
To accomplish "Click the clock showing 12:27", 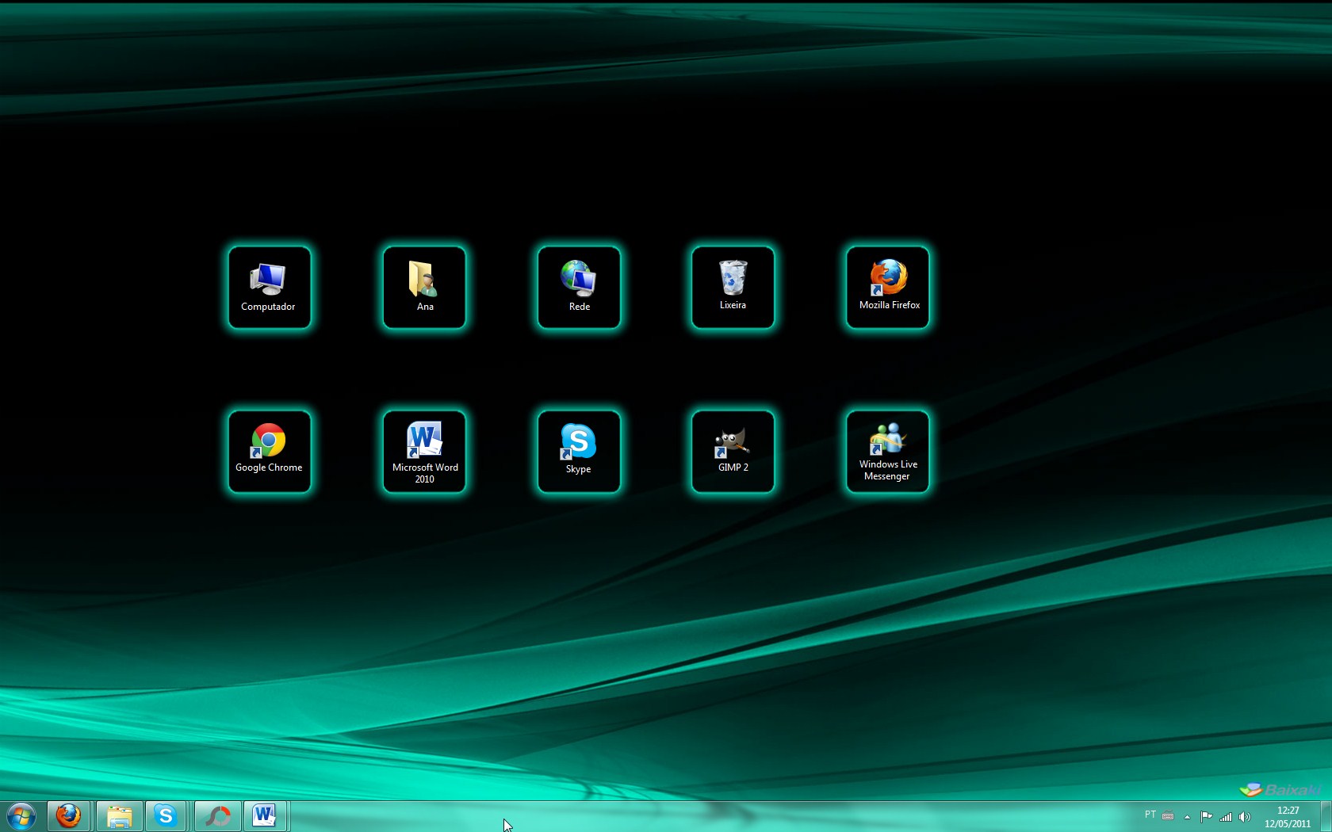I will (1288, 817).
